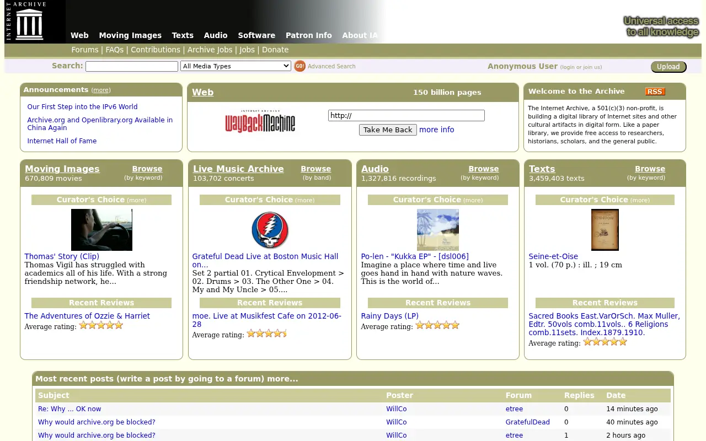Open the Internet Hall of Fame announcement
Screen dimensions: 706x441
(62, 141)
